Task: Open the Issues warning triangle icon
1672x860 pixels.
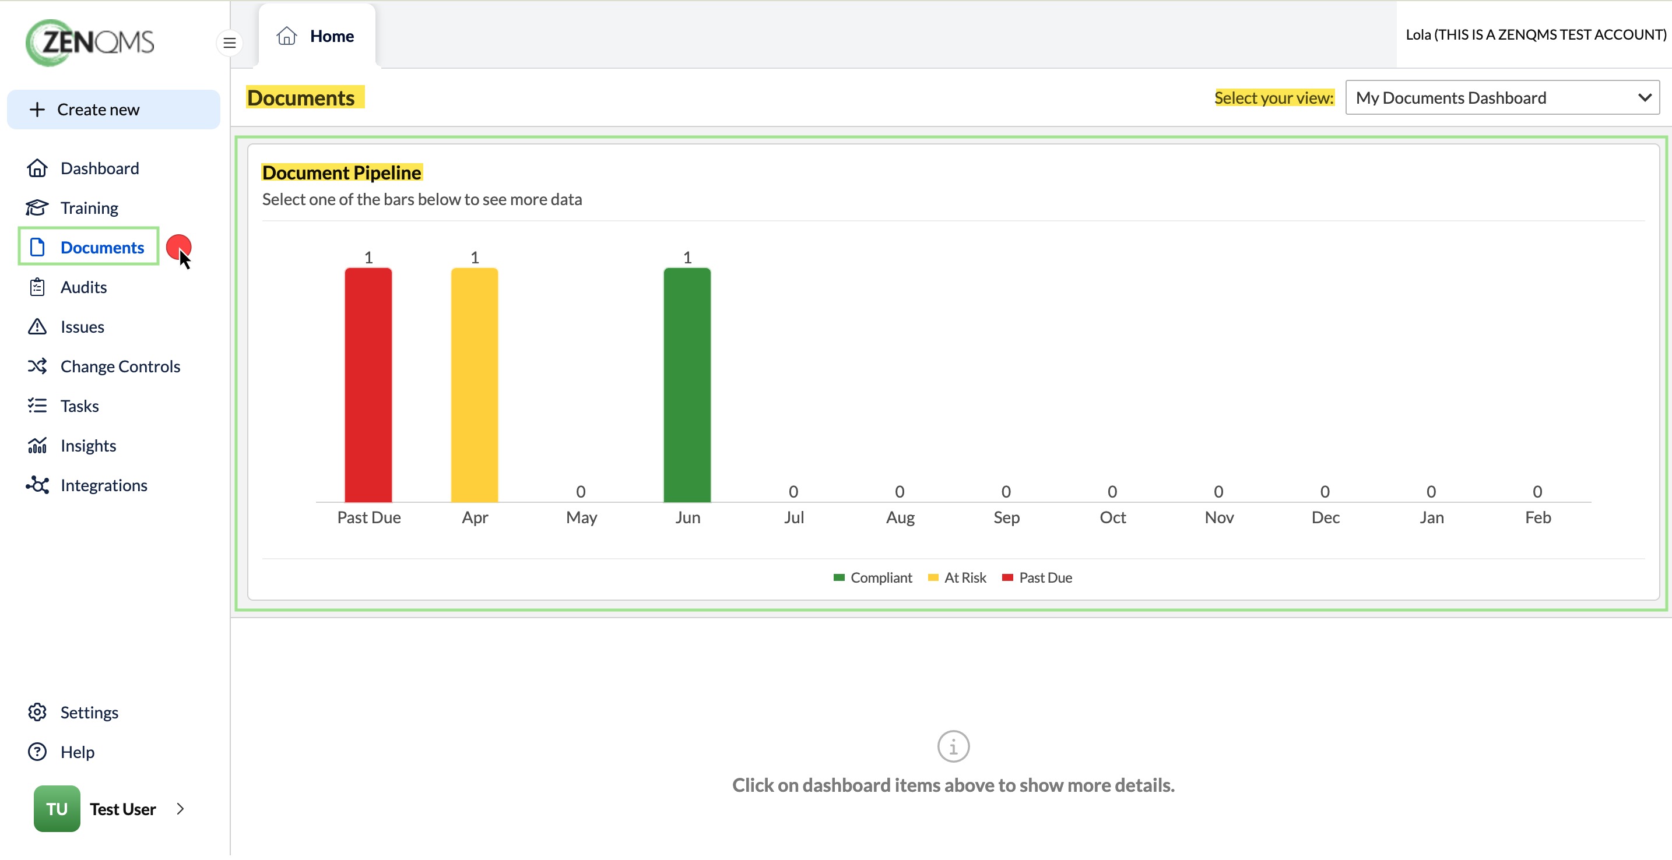Action: 37,327
